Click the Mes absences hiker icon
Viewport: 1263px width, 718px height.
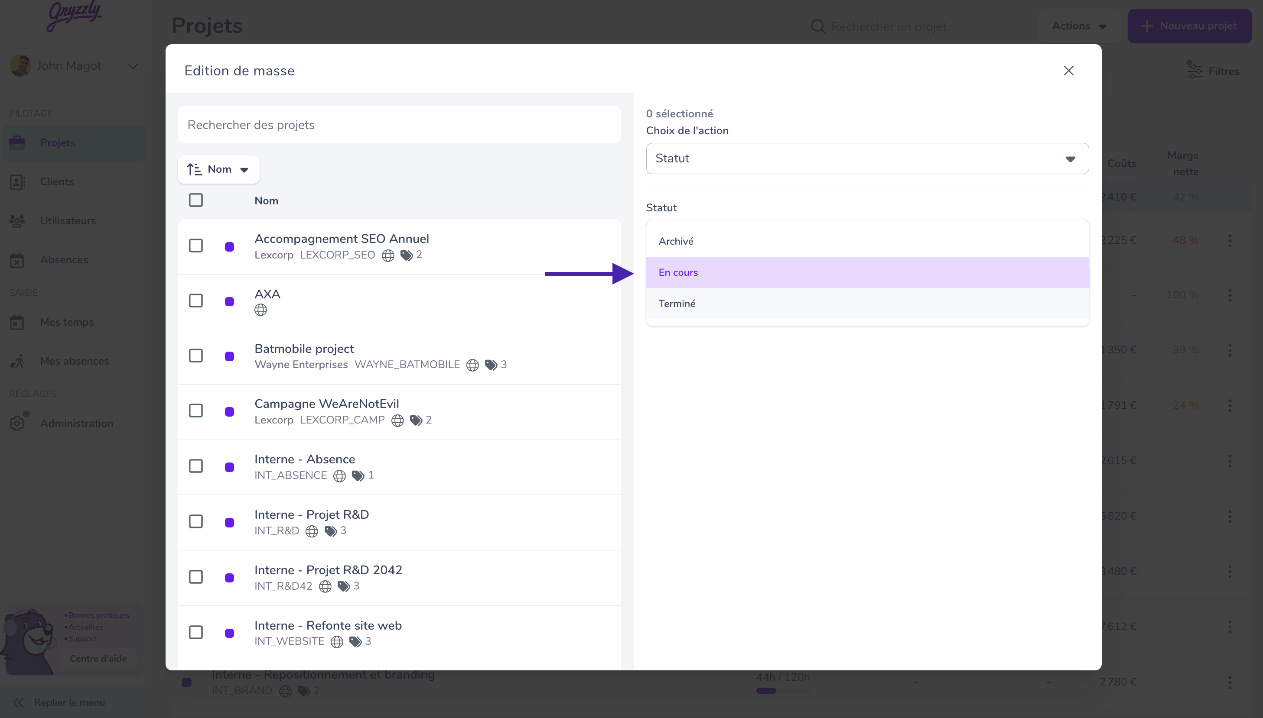17,362
